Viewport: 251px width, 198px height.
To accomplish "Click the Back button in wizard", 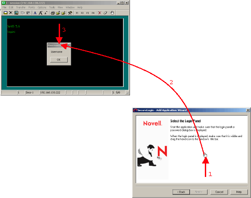I will [x=181, y=192].
